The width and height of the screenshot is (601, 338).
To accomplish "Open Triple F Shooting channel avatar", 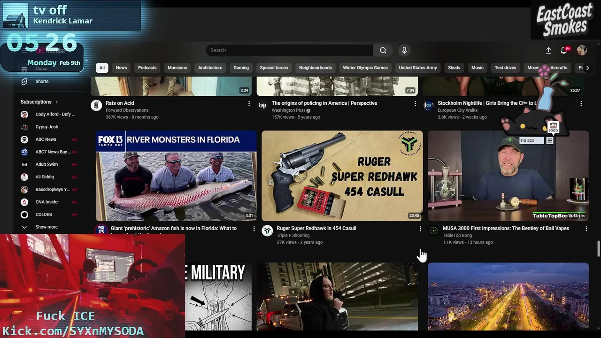I will tap(267, 230).
